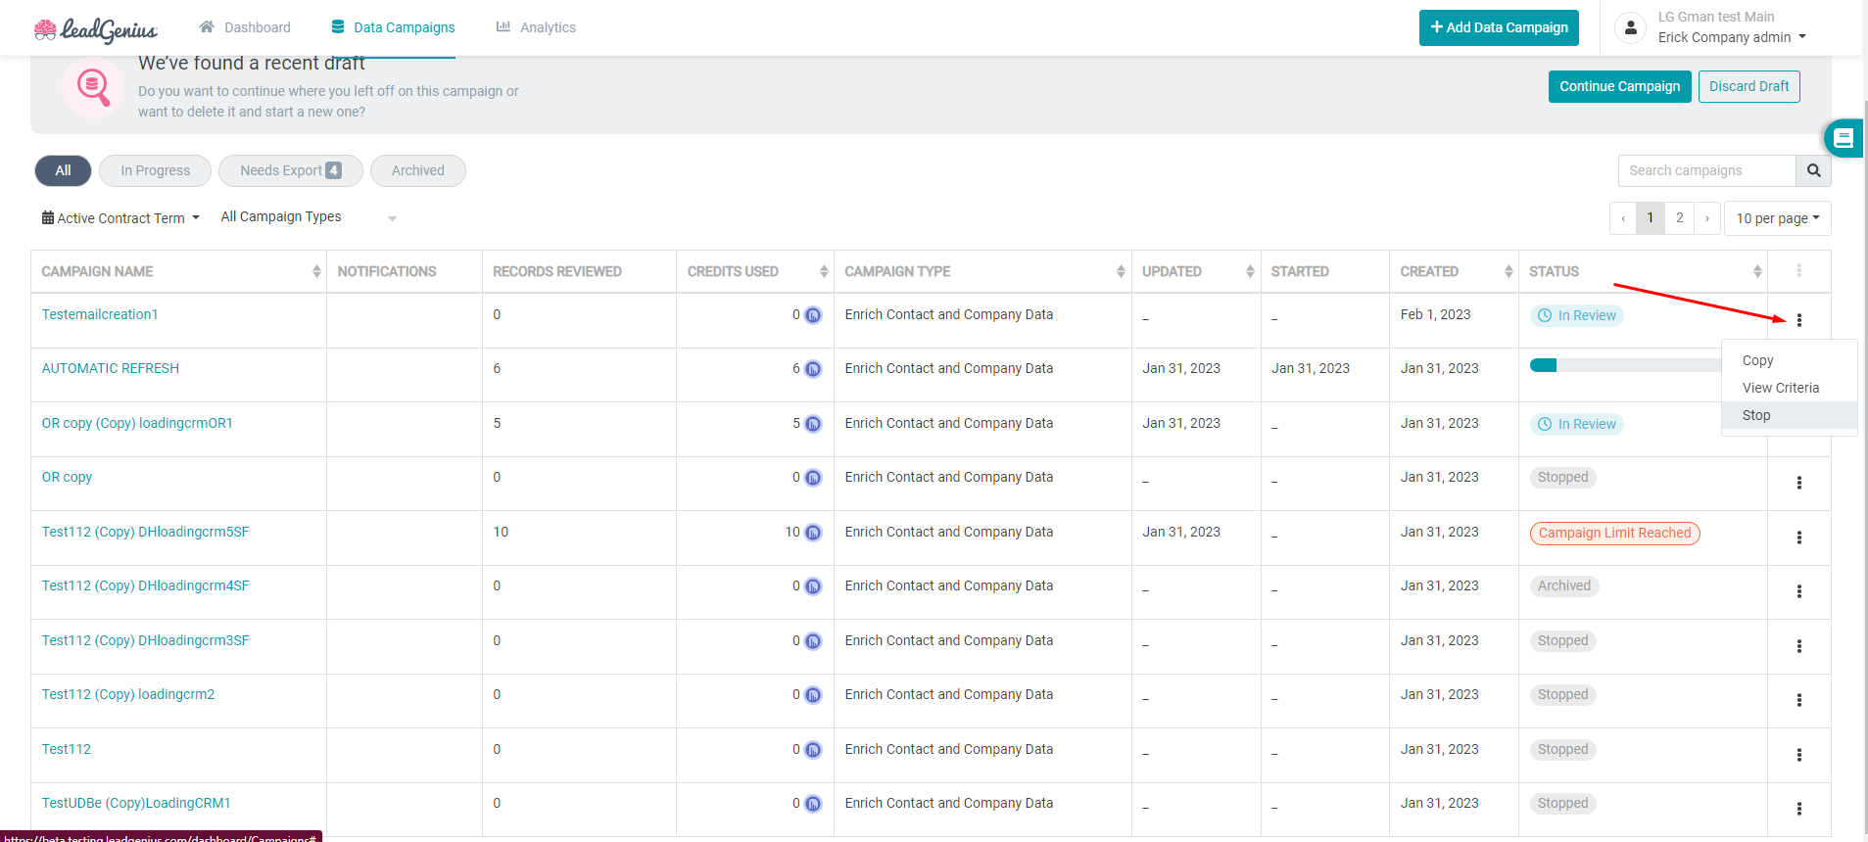Click In Review badge for Testemailcreation1
This screenshot has width=1868, height=842.
pyautogui.click(x=1577, y=315)
